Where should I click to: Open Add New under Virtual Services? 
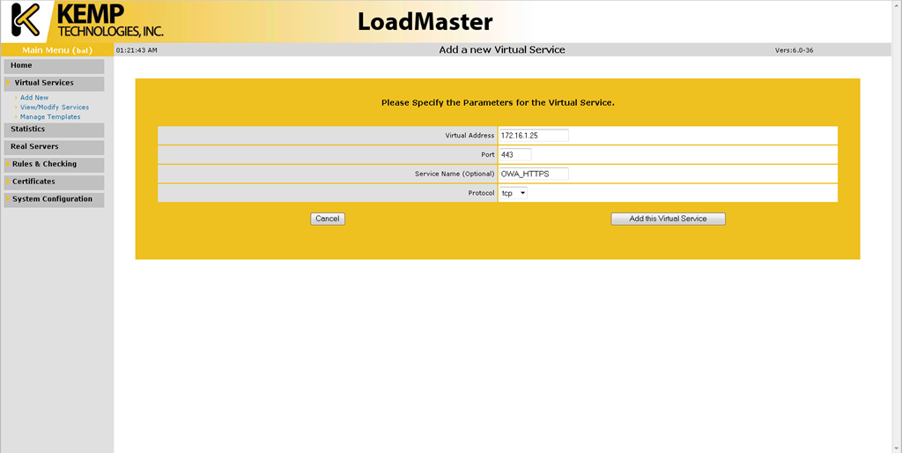point(34,98)
